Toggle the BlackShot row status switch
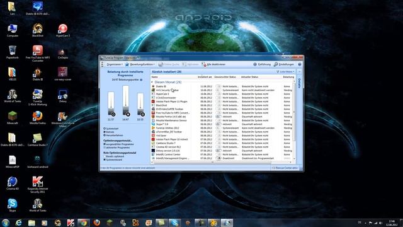 (219, 105)
